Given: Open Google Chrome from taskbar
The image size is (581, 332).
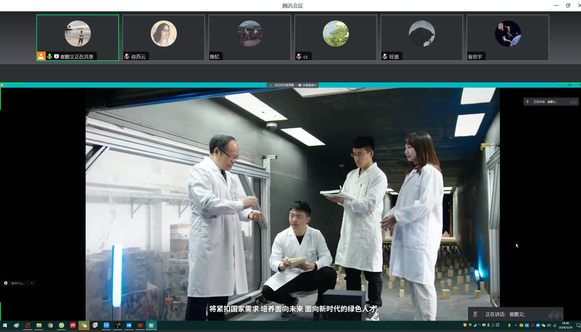Looking at the screenshot, I should point(50,325).
